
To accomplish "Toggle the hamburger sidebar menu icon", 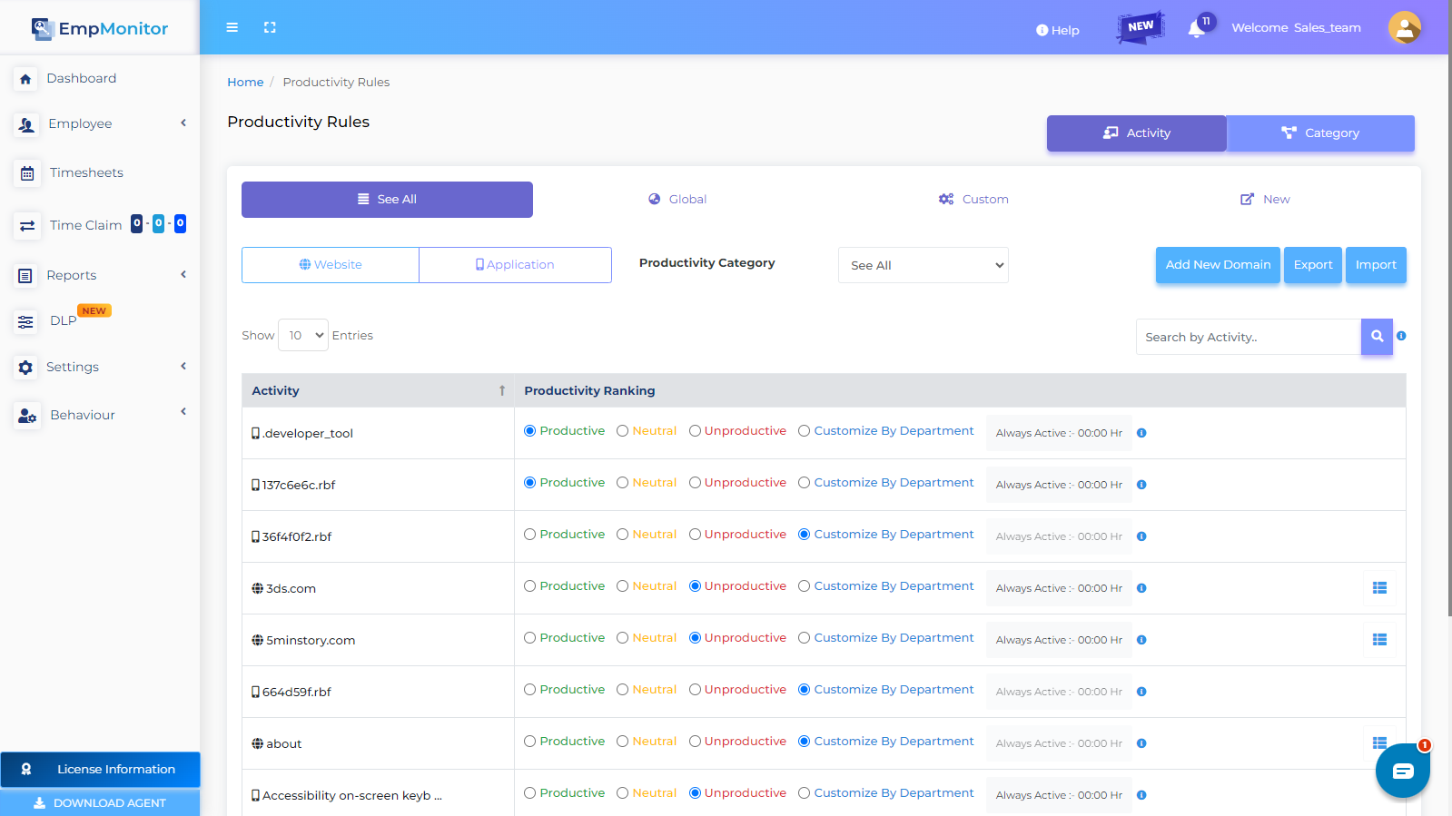I will pyautogui.click(x=232, y=27).
